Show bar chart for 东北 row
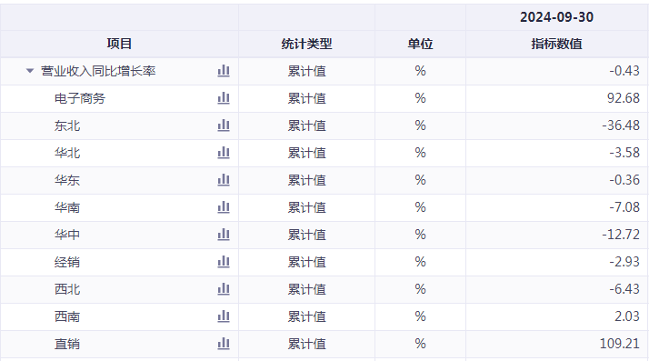649x361 pixels. tap(224, 125)
